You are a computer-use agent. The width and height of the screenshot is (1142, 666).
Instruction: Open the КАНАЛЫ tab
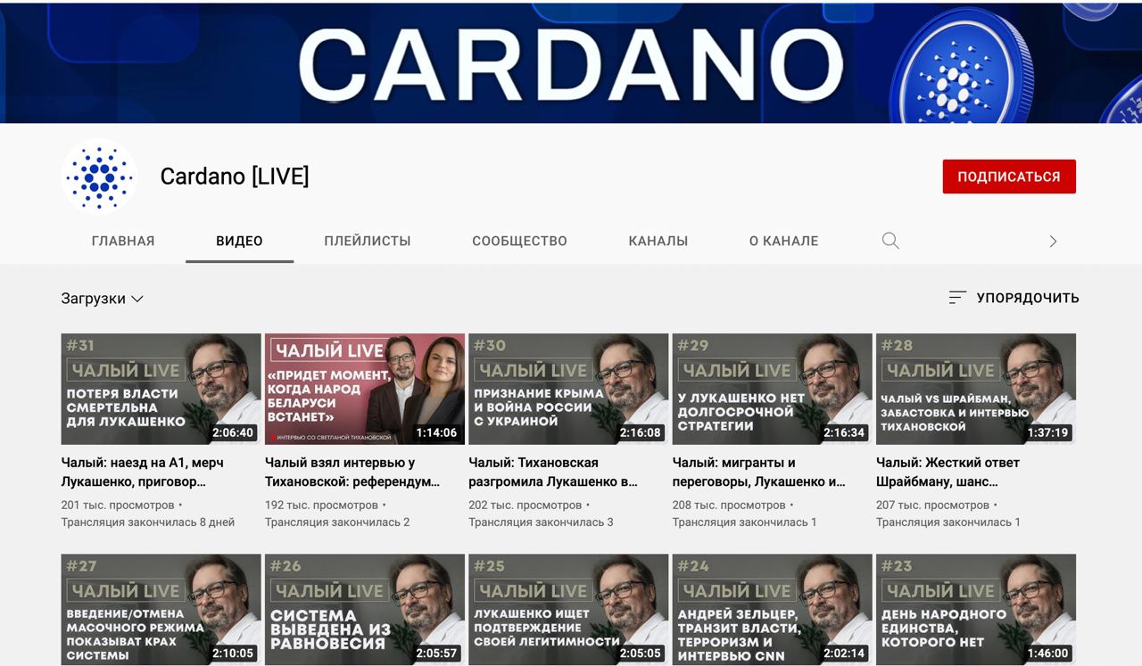pos(658,241)
